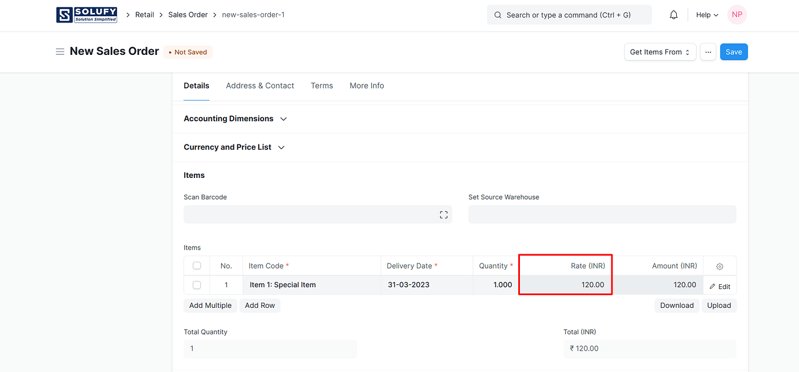Image resolution: width=799 pixels, height=372 pixels.
Task: Expand the Accounting Dimensions section
Action: click(235, 118)
